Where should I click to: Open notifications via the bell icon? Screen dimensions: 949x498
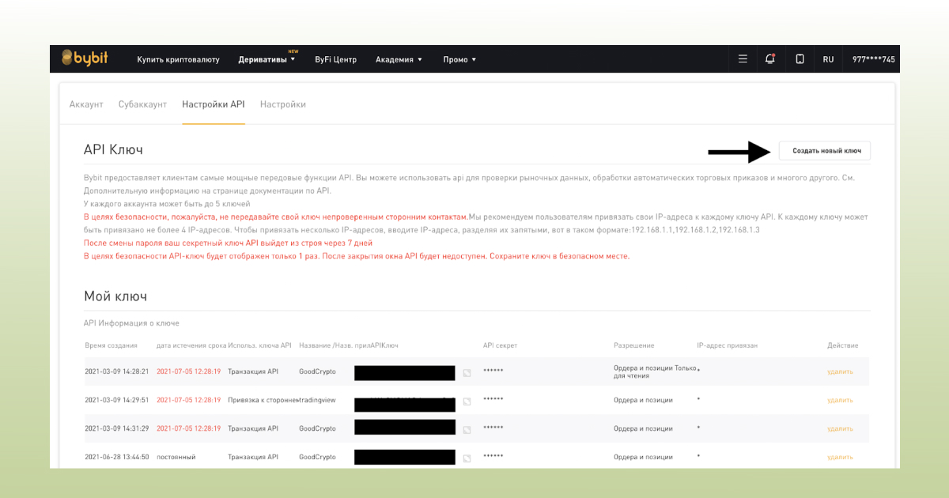pos(770,59)
